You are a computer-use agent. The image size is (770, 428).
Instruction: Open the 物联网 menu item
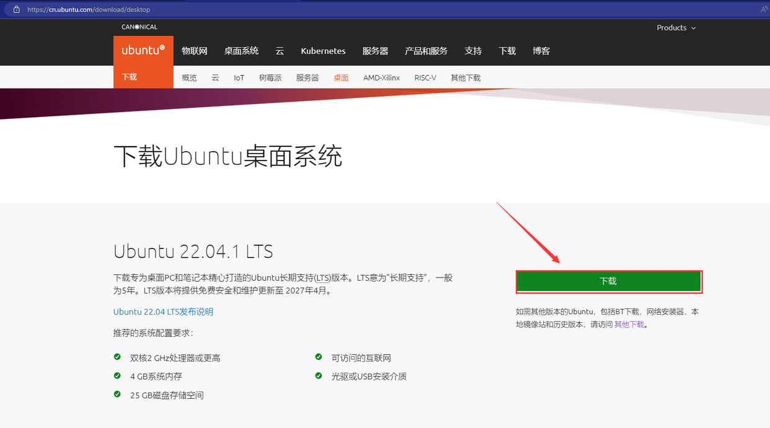click(x=194, y=51)
